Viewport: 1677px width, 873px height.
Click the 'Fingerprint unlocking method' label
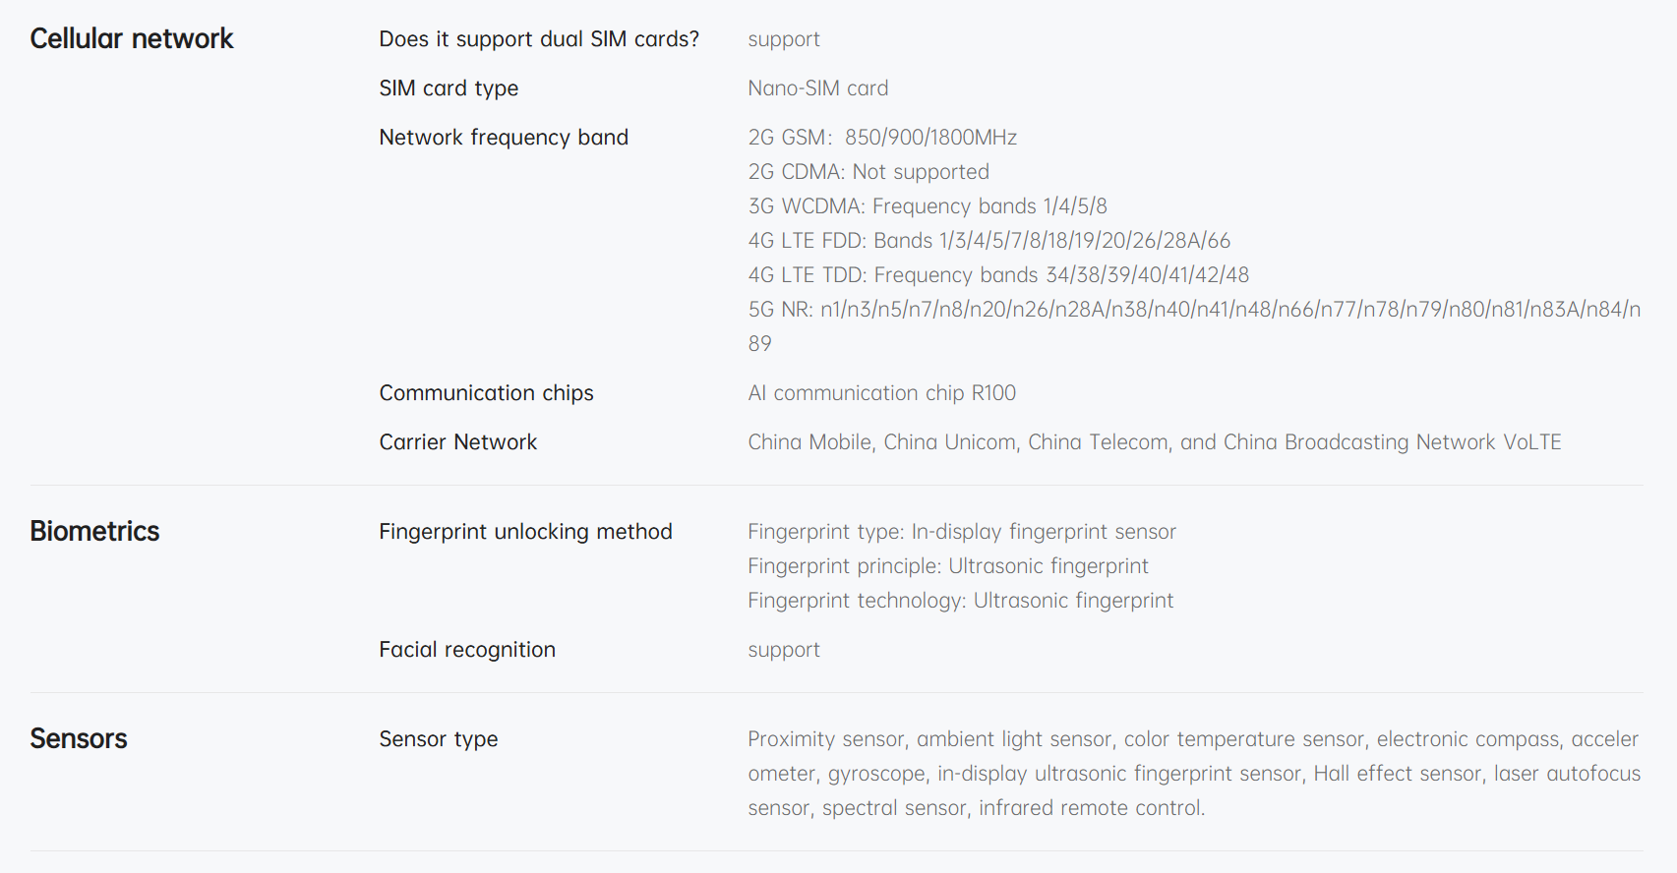coord(525,532)
